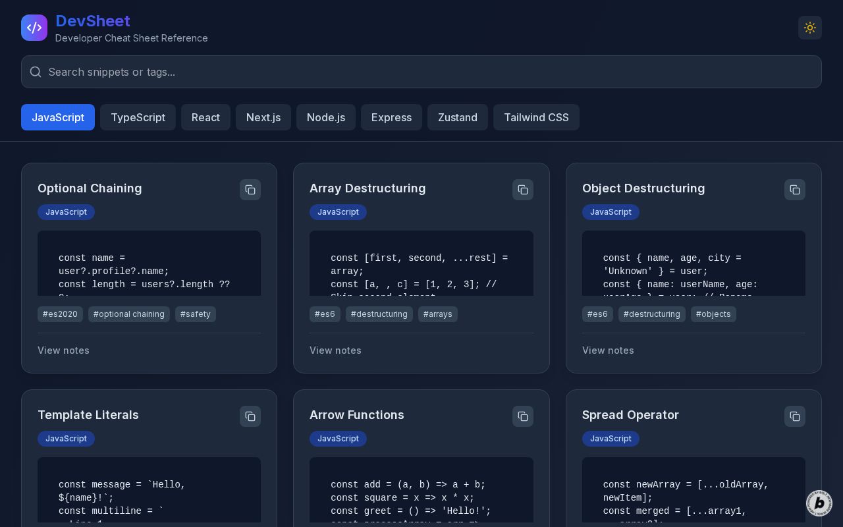Click the #es2020 tag
The width and height of the screenshot is (843, 527).
click(60, 314)
